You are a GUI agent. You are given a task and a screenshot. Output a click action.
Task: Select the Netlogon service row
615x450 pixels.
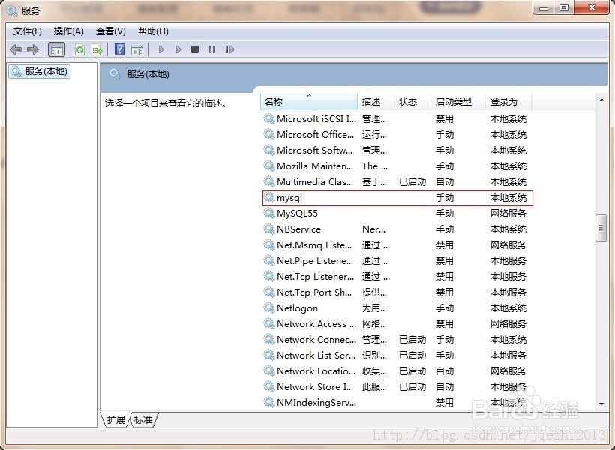point(396,308)
